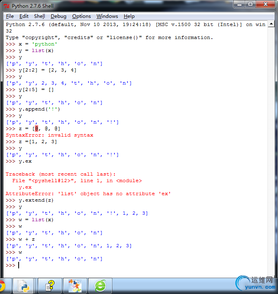Open the Chrome icon in taskbar
This screenshot has height=294, width=278.
click(2, 286)
